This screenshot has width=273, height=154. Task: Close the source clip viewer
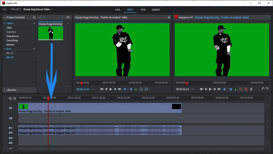pyautogui.click(x=169, y=17)
